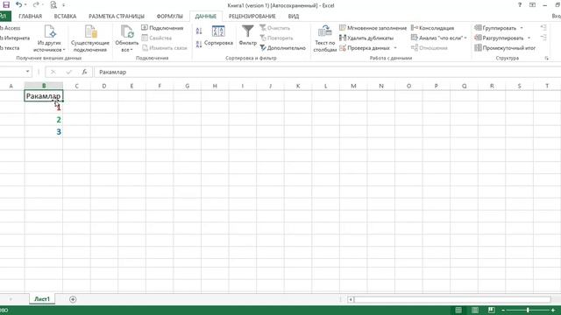
Task: Switch to РАЗМЕТКА СТРАНИЦЫ tab
Action: [117, 17]
